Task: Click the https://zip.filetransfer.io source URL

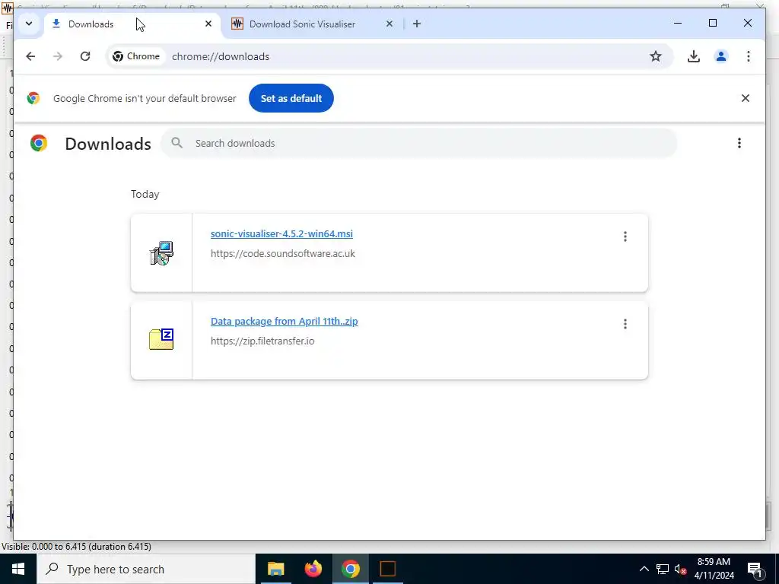Action: click(262, 341)
